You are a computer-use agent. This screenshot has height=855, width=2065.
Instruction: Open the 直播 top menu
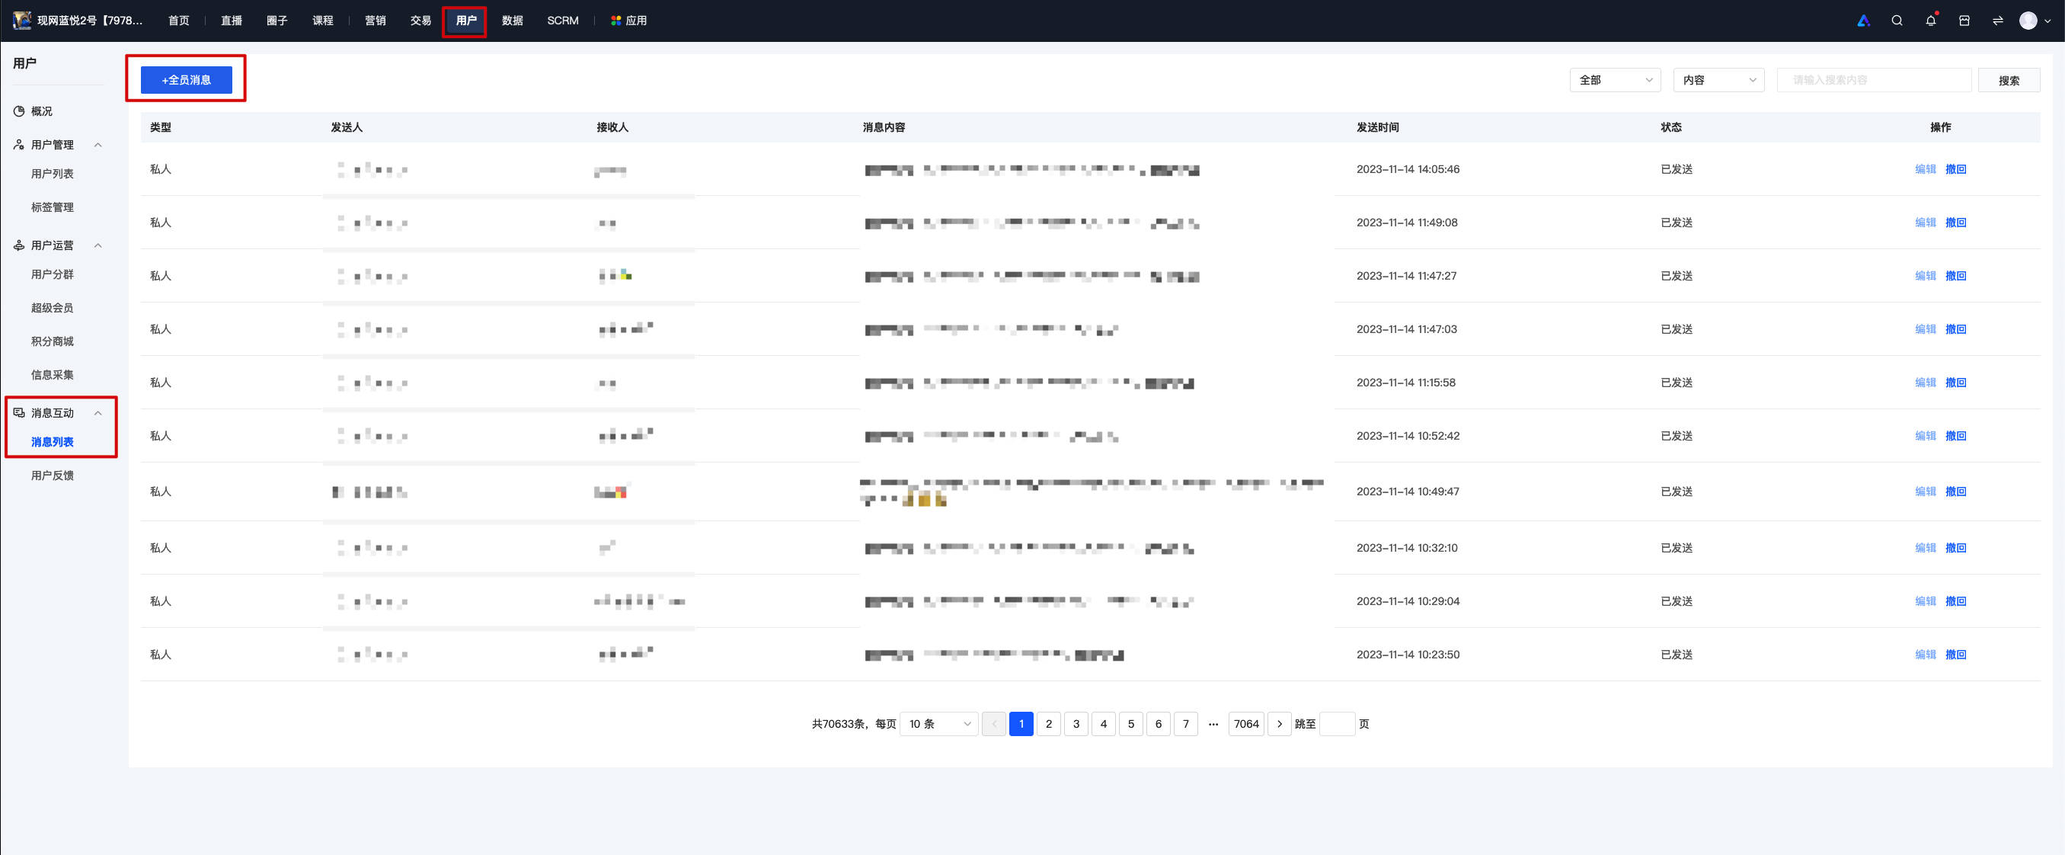232,21
